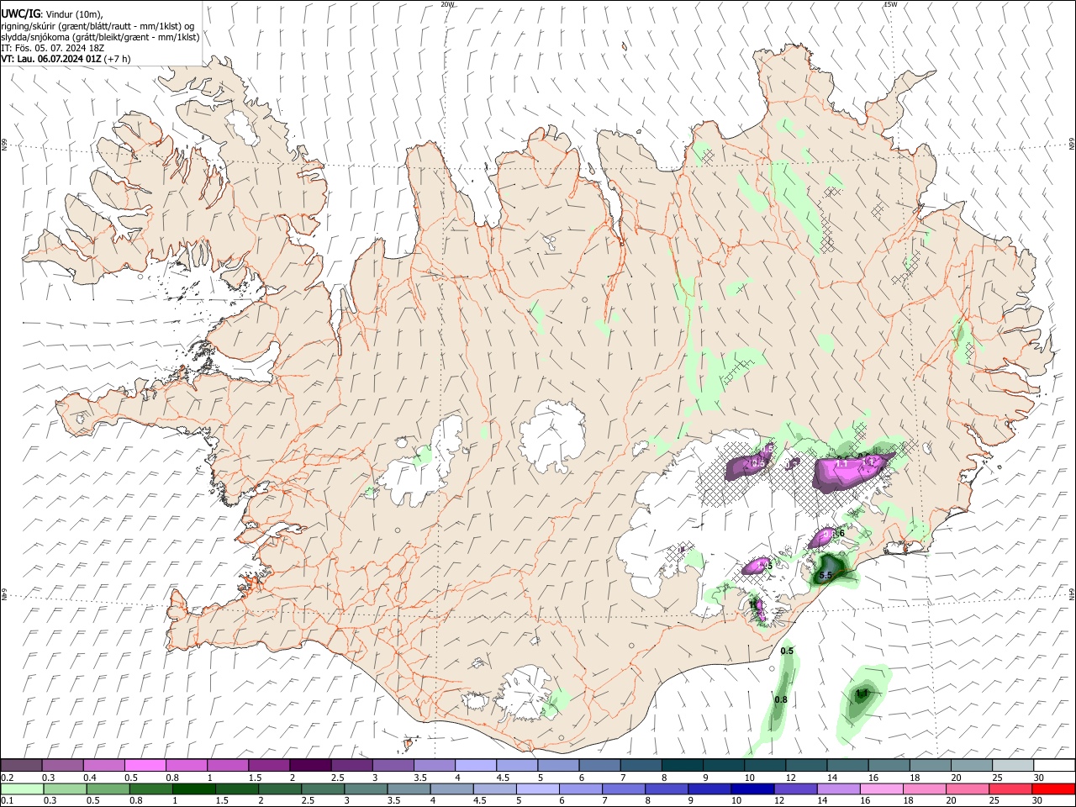The height and width of the screenshot is (807, 1076).
Task: Select the light grey 25 swatch, upper legend row
Action: click(1012, 766)
